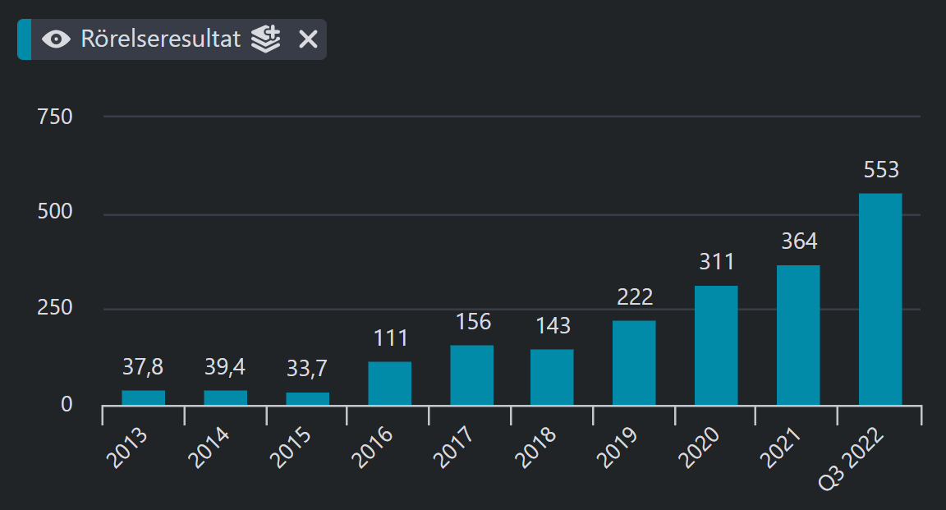Image resolution: width=946 pixels, height=510 pixels.
Task: Click the stacked layers plus icon
Action: tap(266, 39)
